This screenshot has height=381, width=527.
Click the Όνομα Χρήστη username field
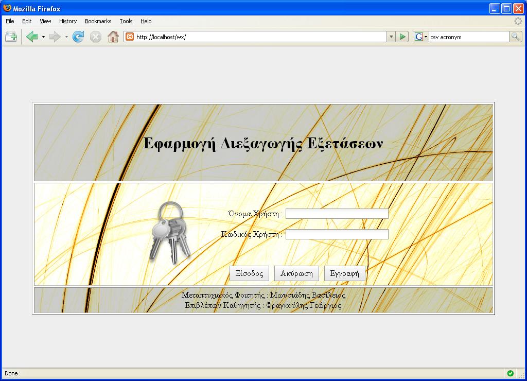337,214
